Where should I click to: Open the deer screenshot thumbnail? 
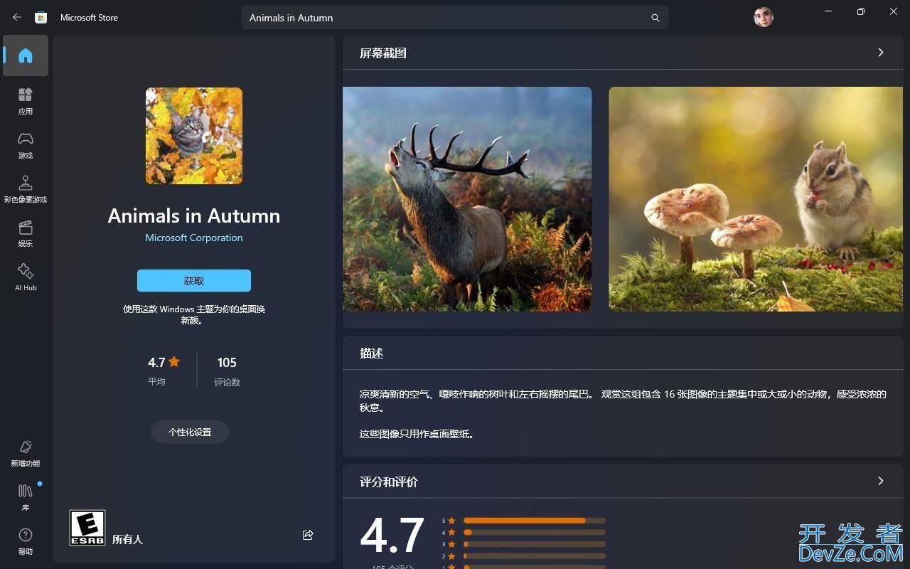coord(467,199)
